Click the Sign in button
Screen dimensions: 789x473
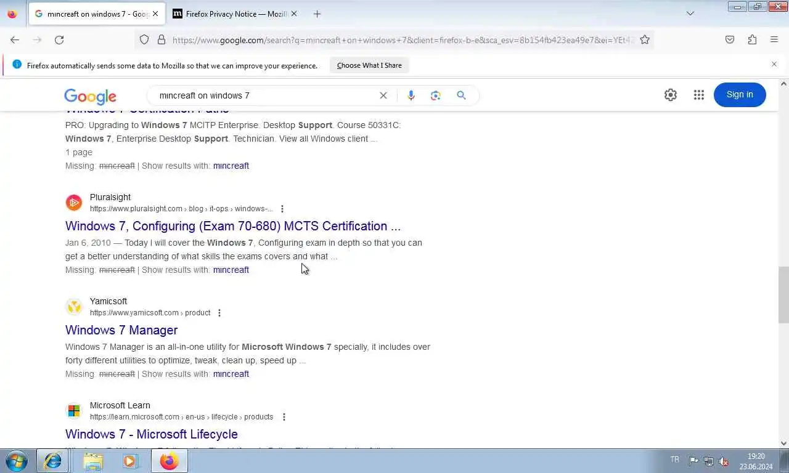[x=740, y=94]
